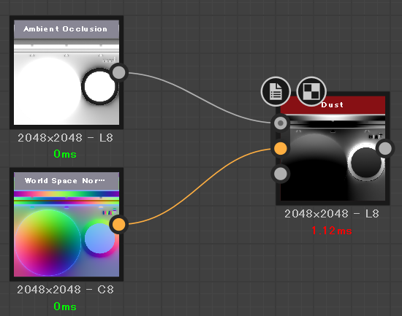
Task: Click the Ambient Occlusion preview thumbnail
Action: pyautogui.click(x=67, y=82)
